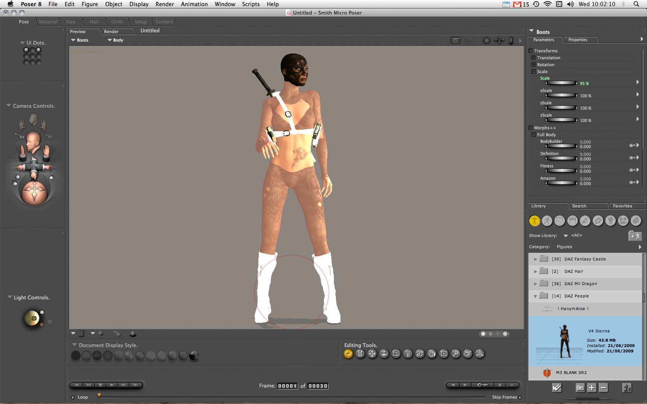
Task: Open the Favorites library tab
Action: (622, 206)
